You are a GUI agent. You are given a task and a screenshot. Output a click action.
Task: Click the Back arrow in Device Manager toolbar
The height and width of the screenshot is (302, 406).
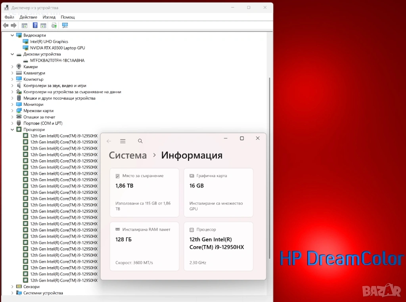tap(6, 25)
